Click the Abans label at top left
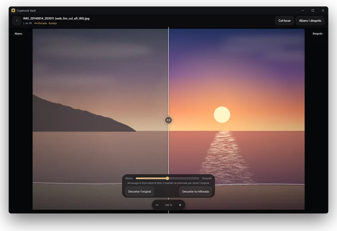 18,34
